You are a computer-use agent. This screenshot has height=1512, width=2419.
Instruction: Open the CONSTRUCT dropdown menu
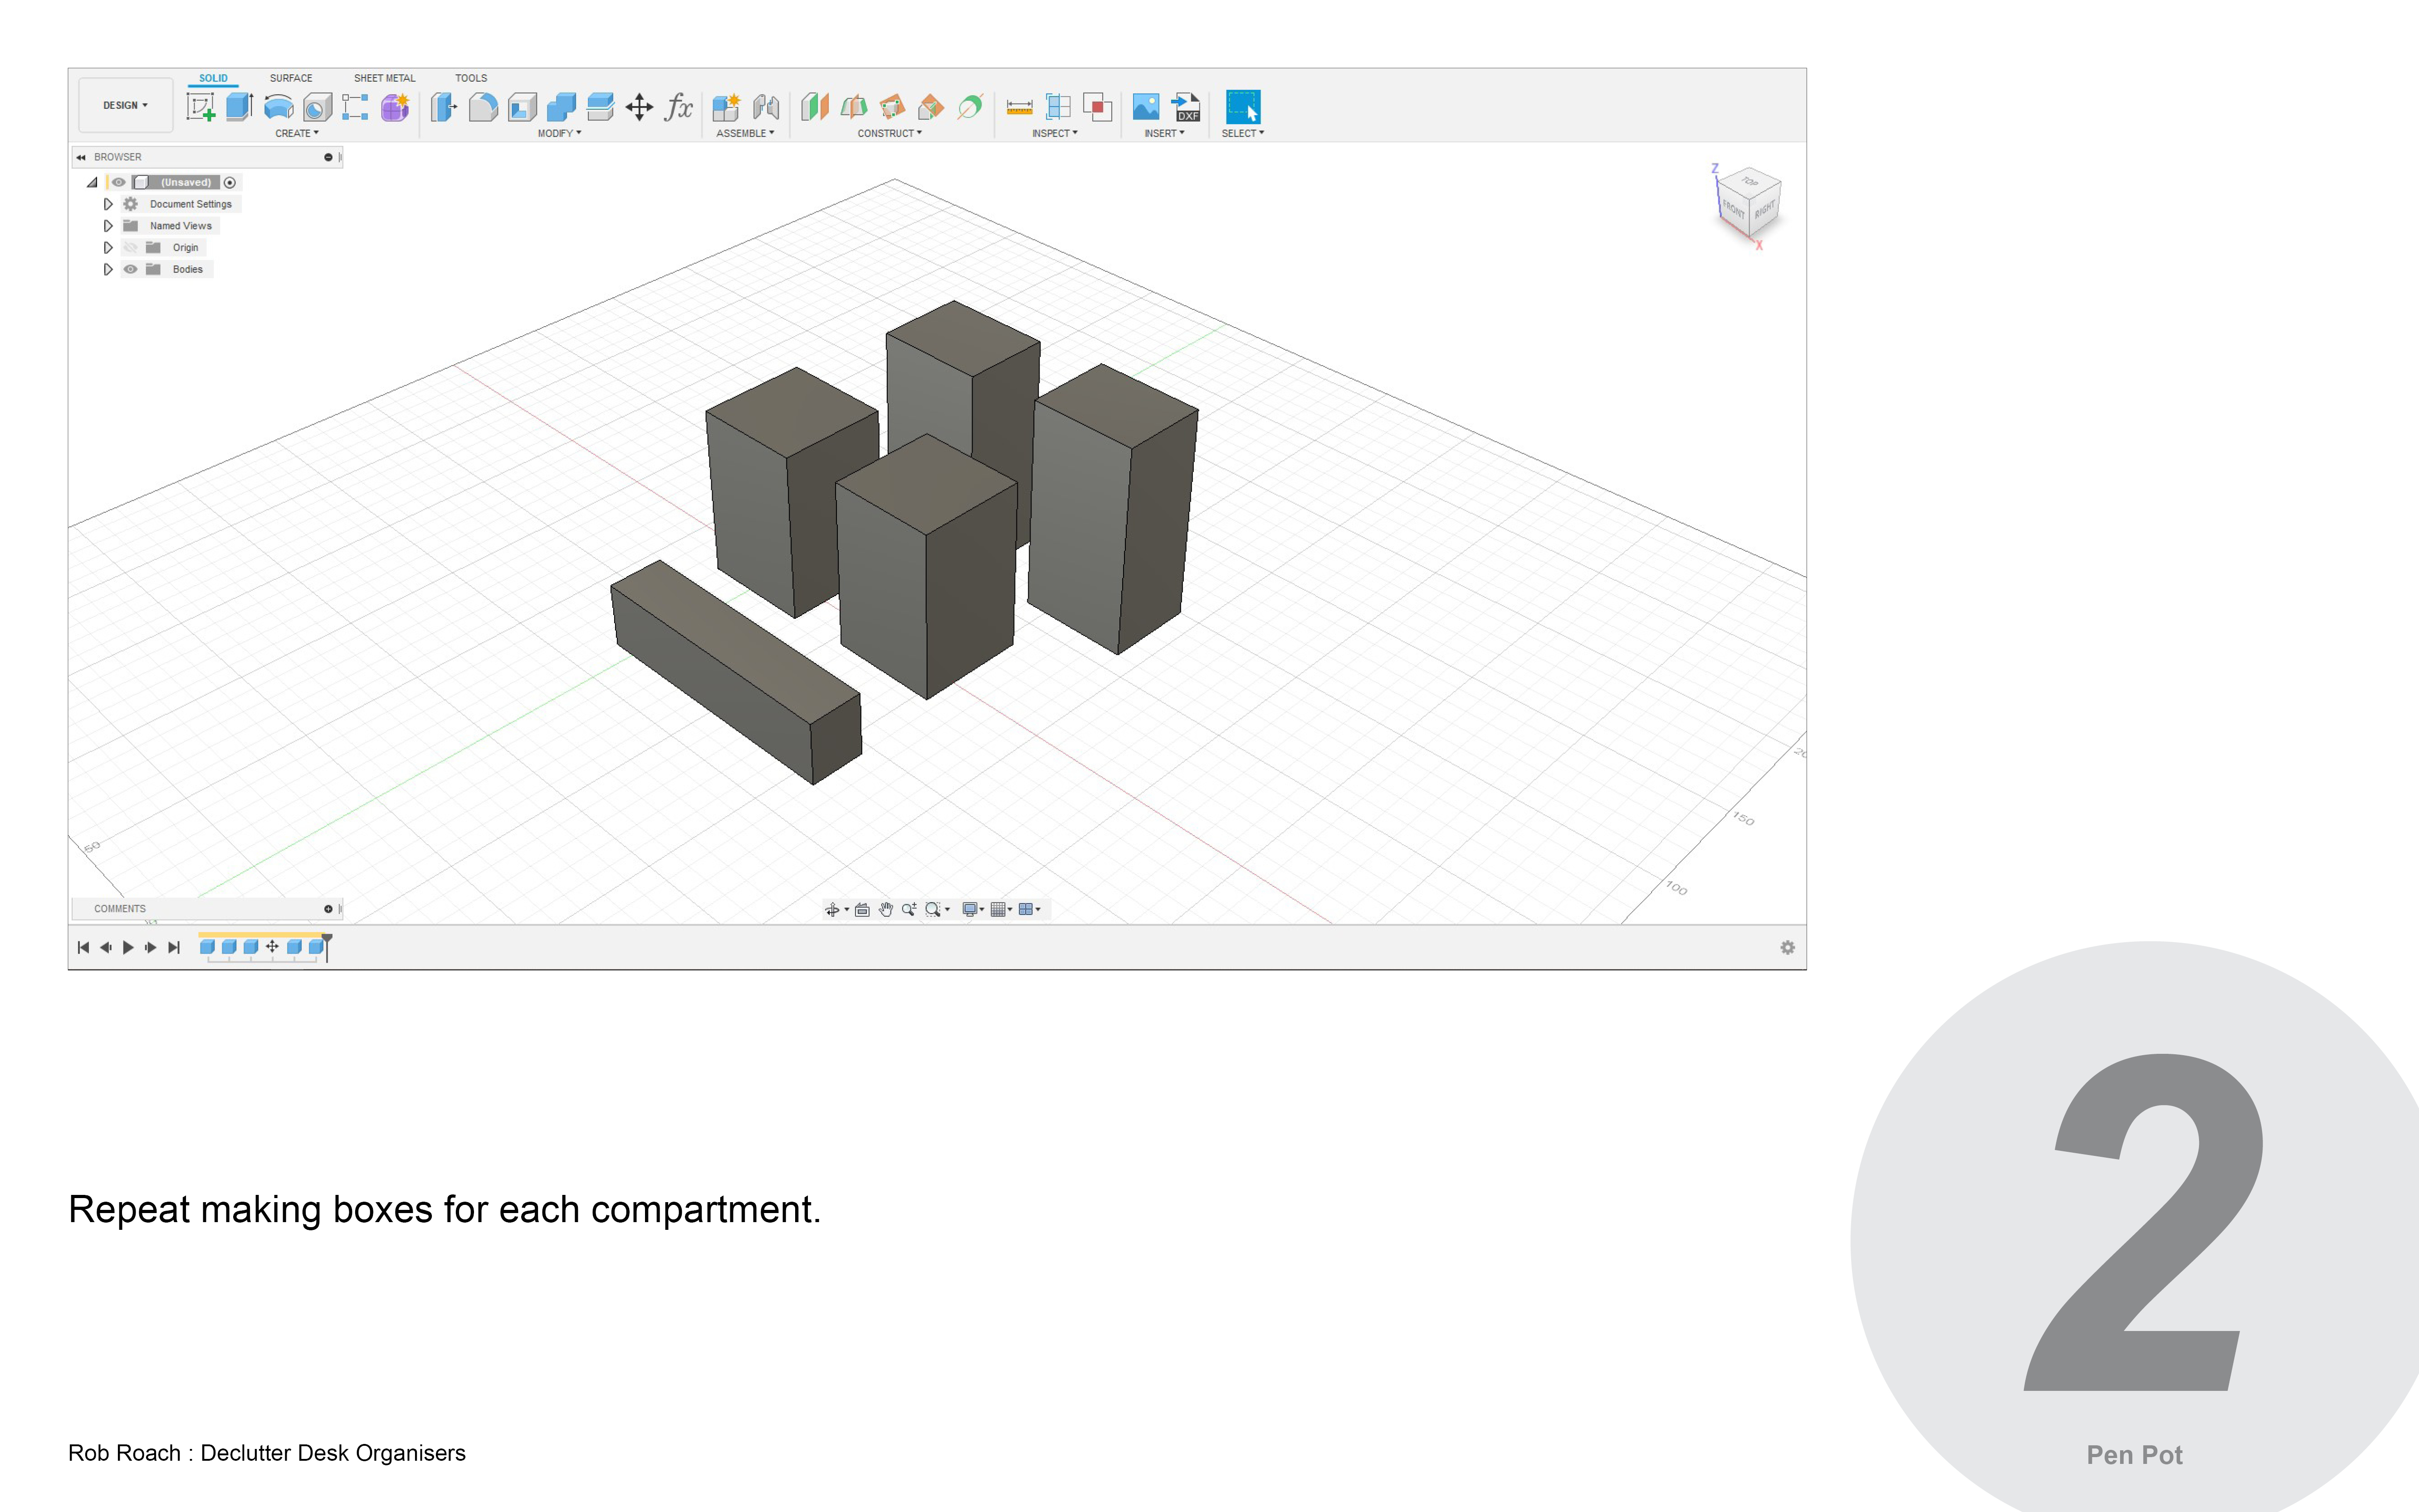click(889, 133)
